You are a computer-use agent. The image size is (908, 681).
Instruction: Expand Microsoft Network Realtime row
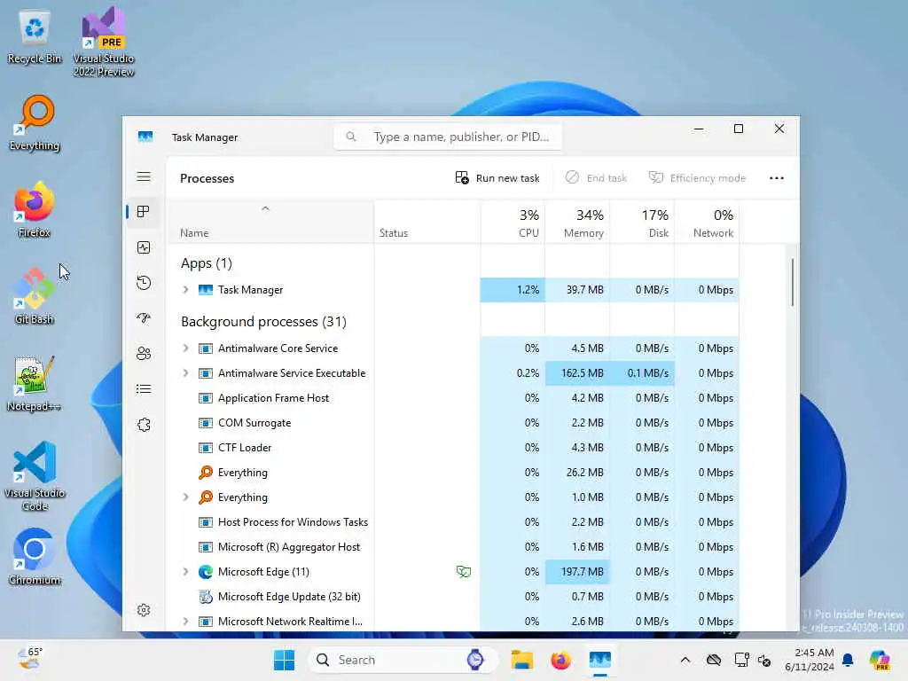(x=185, y=622)
